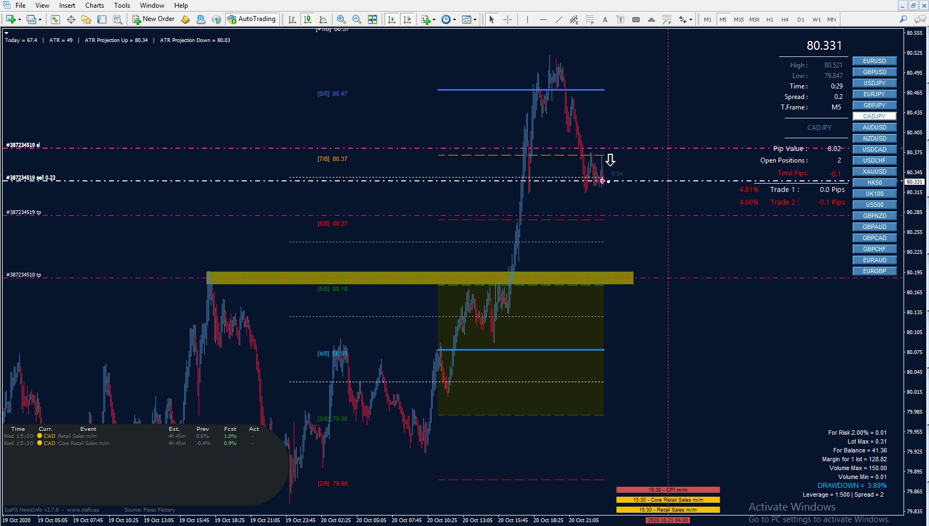This screenshot has height=526, width=929.
Task: Open the Insert menu
Action: click(x=67, y=6)
